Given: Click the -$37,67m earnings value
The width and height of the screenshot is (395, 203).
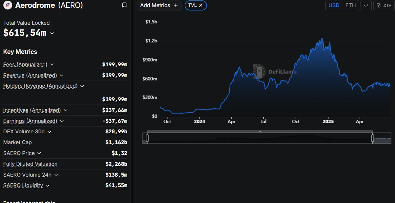Looking at the screenshot, I should 115,121.
